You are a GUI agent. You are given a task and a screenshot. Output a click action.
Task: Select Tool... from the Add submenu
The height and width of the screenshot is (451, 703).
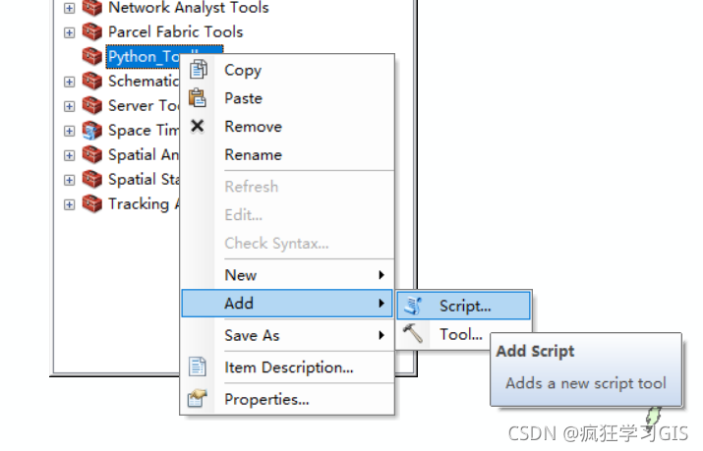pos(460,334)
